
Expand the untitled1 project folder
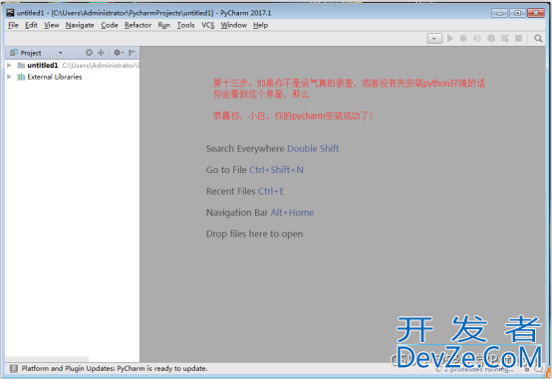[10, 65]
